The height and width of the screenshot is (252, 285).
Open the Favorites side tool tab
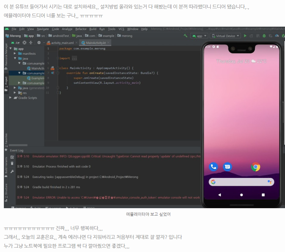pyautogui.click(x=6, y=142)
